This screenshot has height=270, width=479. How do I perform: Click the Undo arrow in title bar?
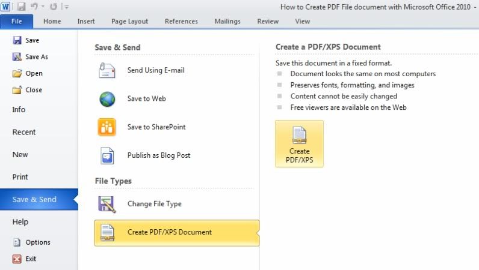[x=36, y=7]
